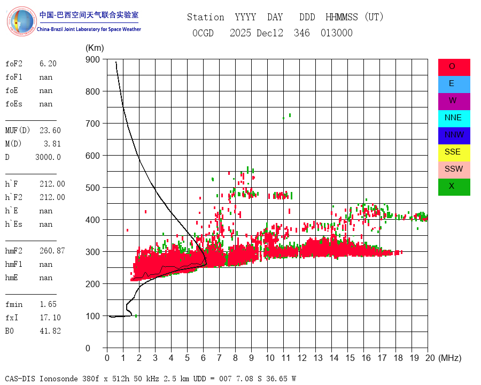Click the fxI value 17.10
Image resolution: width=481 pixels, height=385 pixels.
tap(50, 318)
